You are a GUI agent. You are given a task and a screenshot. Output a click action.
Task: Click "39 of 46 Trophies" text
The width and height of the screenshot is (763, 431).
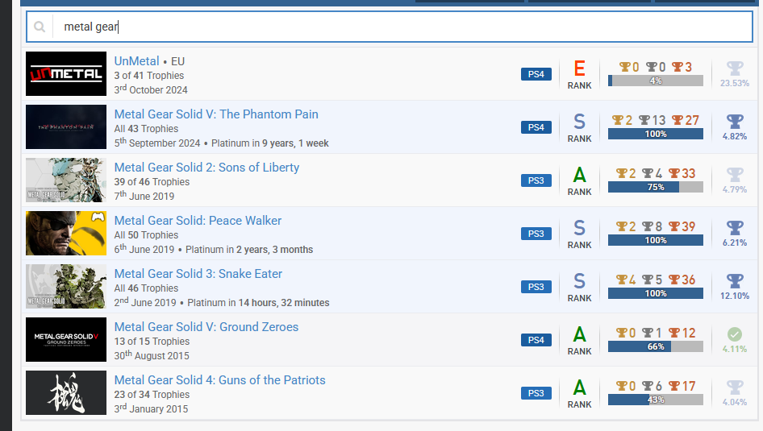tap(152, 182)
